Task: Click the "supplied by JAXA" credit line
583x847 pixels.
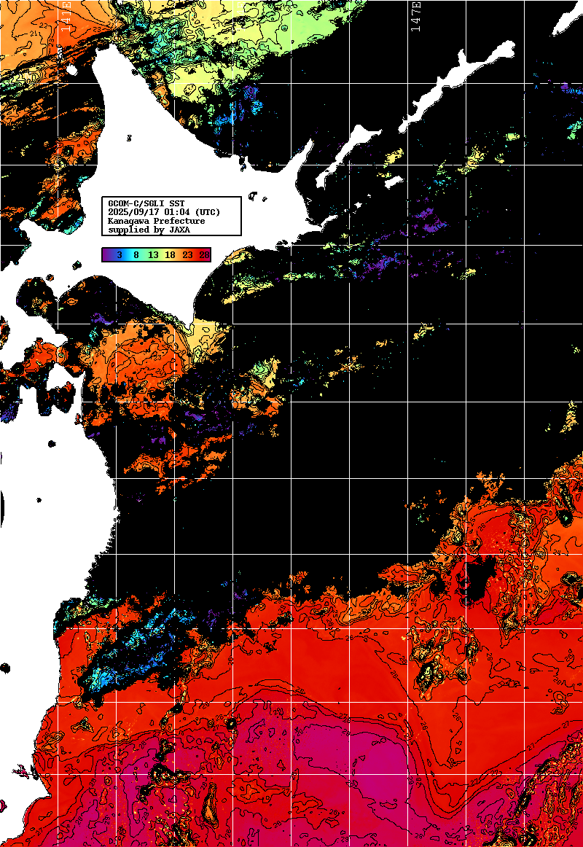Action: [x=149, y=230]
